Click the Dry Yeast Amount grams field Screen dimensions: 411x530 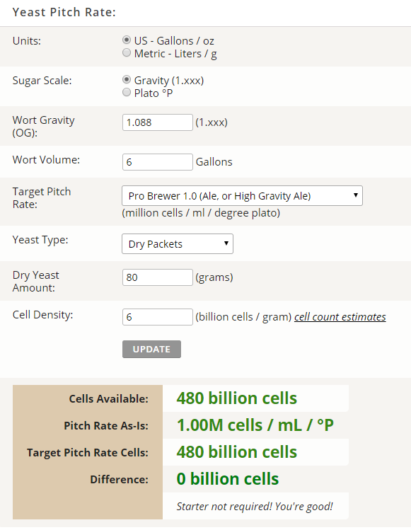point(158,277)
